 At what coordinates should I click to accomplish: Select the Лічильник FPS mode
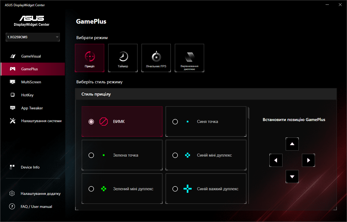point(156,58)
